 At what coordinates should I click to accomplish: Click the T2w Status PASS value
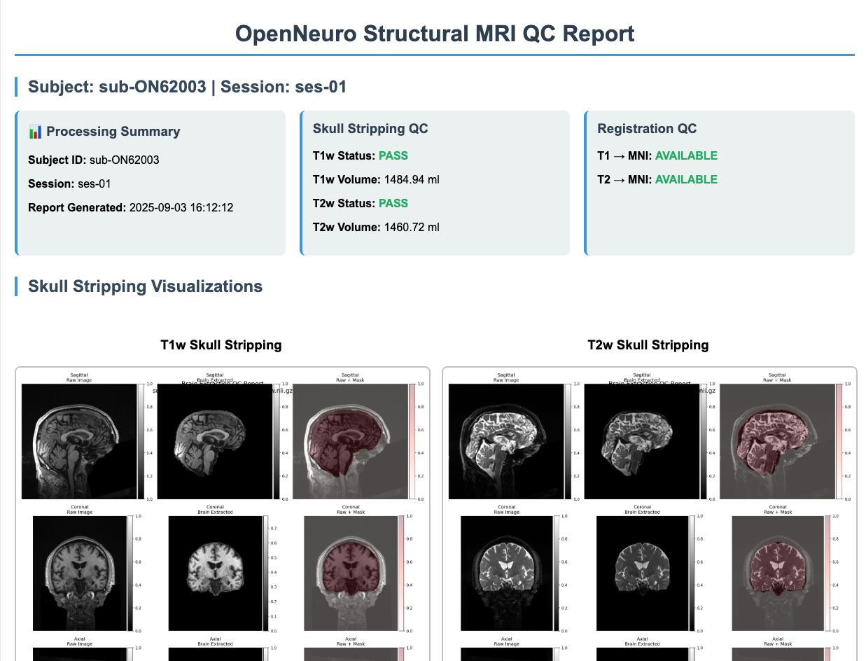coord(393,203)
